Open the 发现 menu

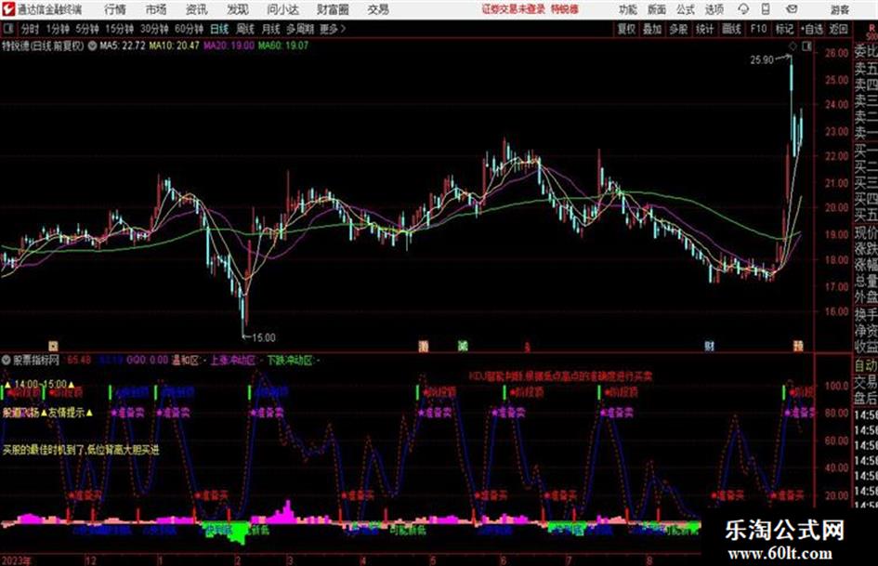(238, 9)
